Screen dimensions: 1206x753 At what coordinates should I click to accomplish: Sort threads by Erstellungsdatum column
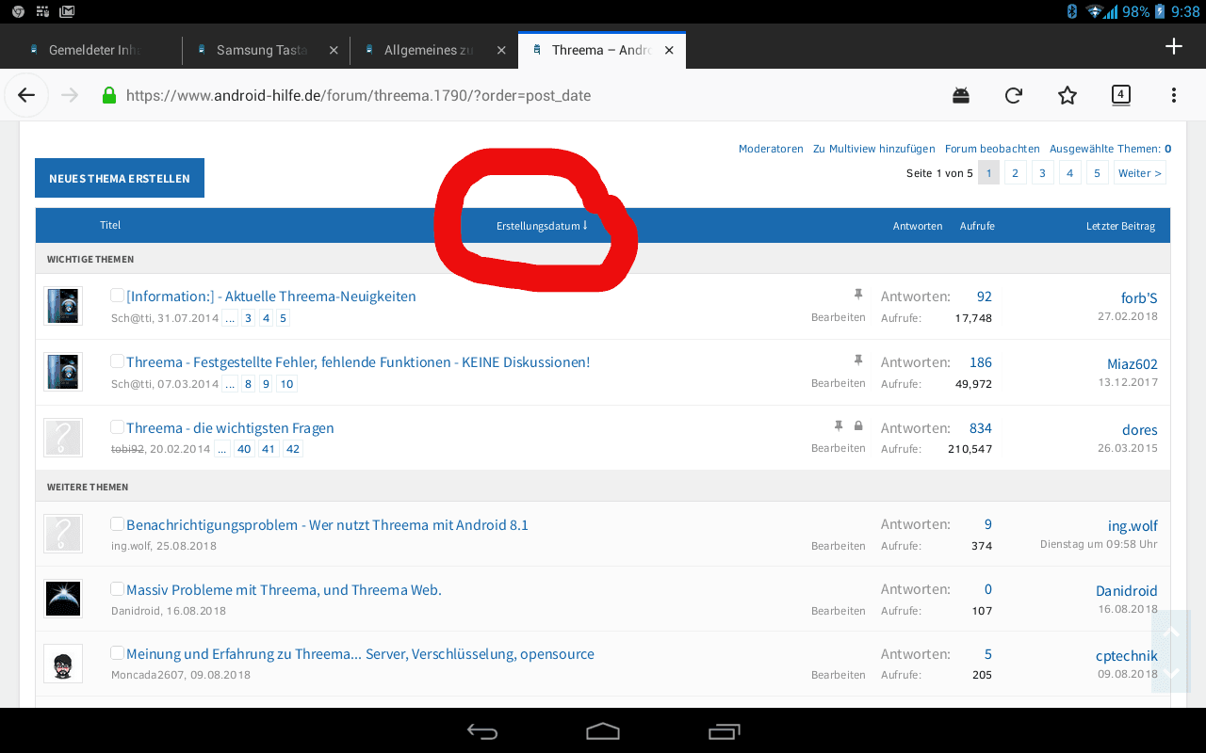click(542, 226)
